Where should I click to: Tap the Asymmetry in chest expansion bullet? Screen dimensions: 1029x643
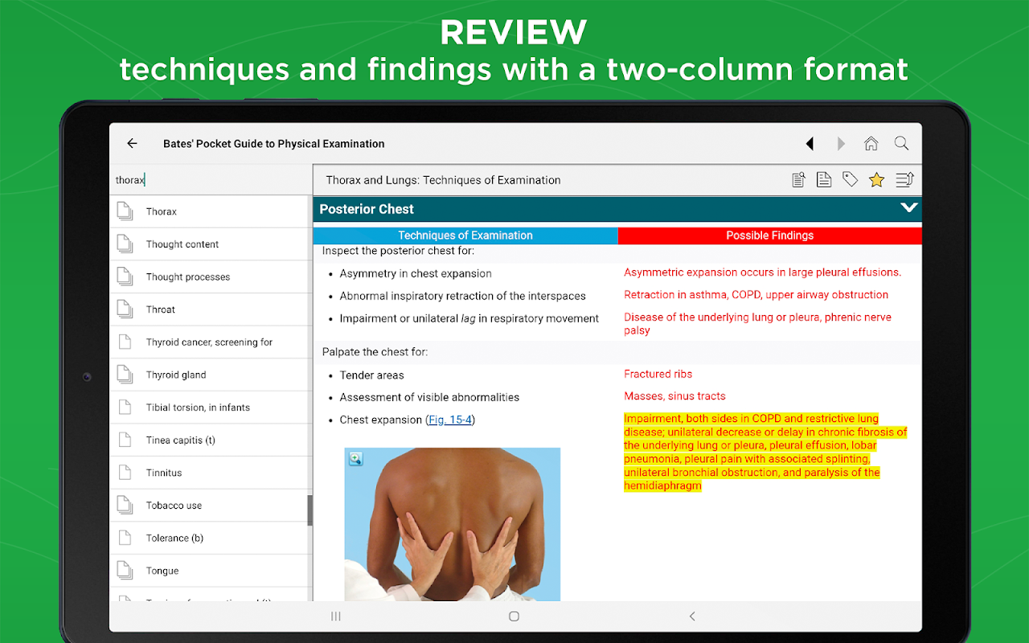(416, 273)
